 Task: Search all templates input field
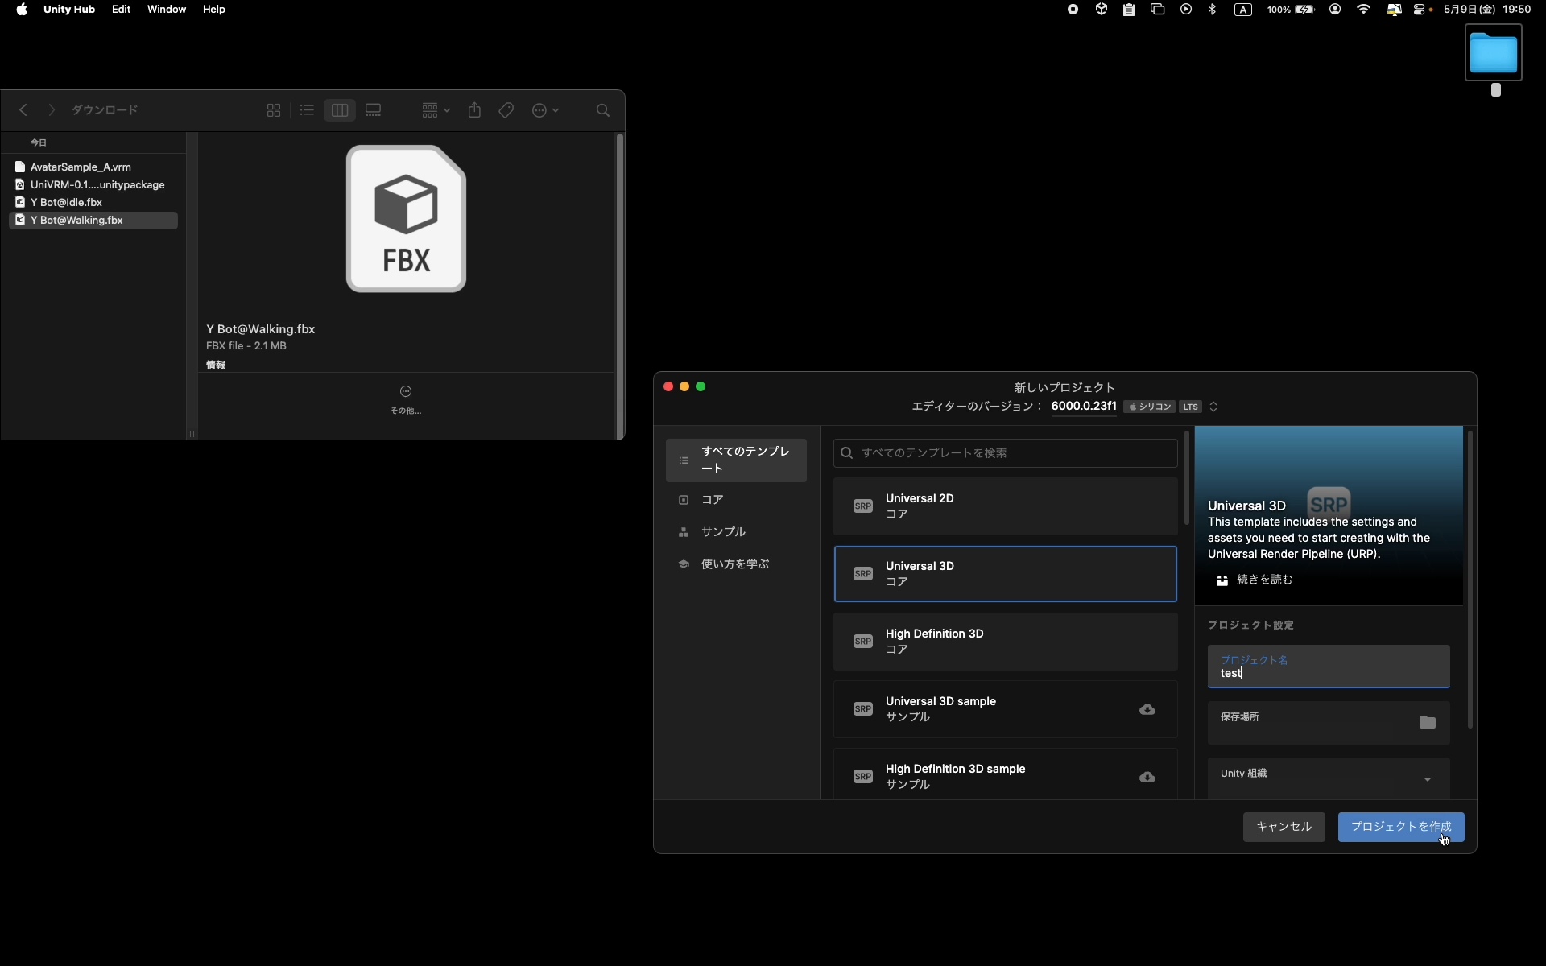1005,453
